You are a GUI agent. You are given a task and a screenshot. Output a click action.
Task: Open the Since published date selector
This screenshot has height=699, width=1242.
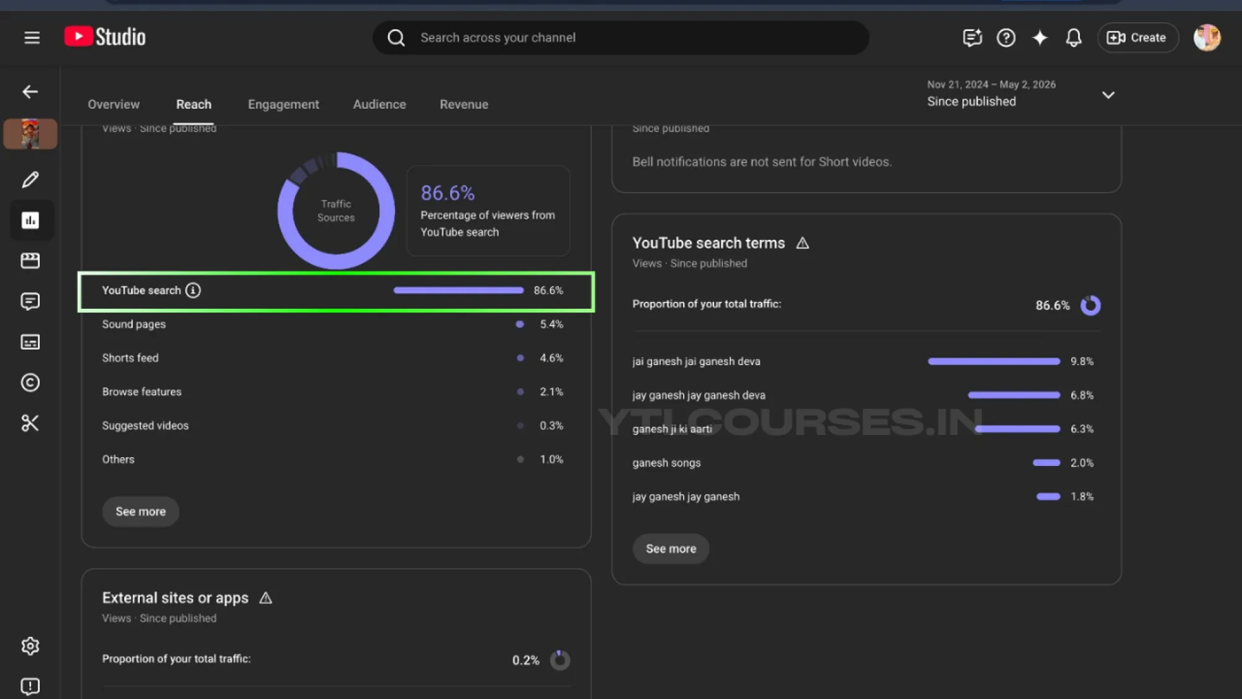coord(1021,94)
